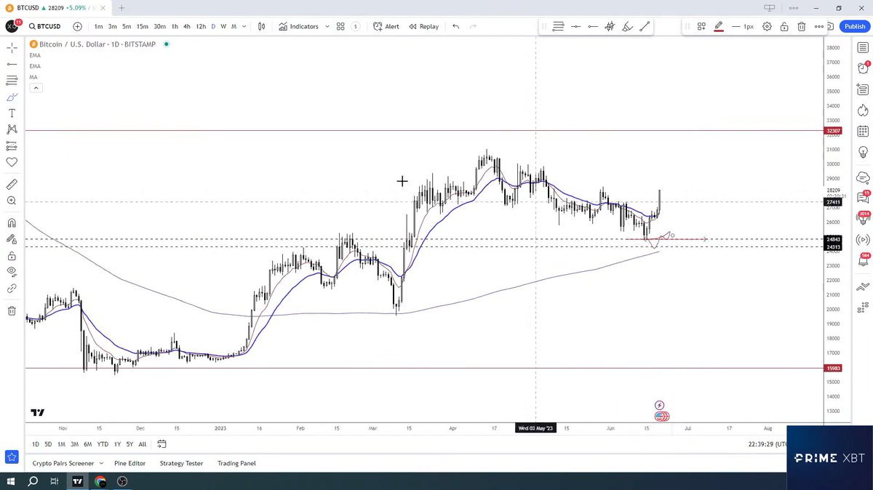Select the 3M date range
Screen dimensions: 873x490
pyautogui.click(x=74, y=444)
